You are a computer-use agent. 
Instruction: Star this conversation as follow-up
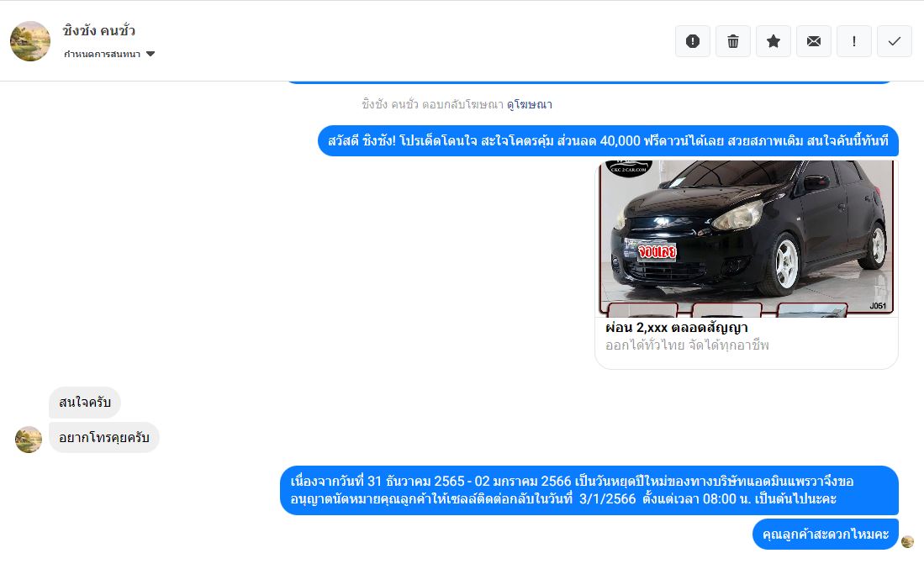tap(774, 41)
